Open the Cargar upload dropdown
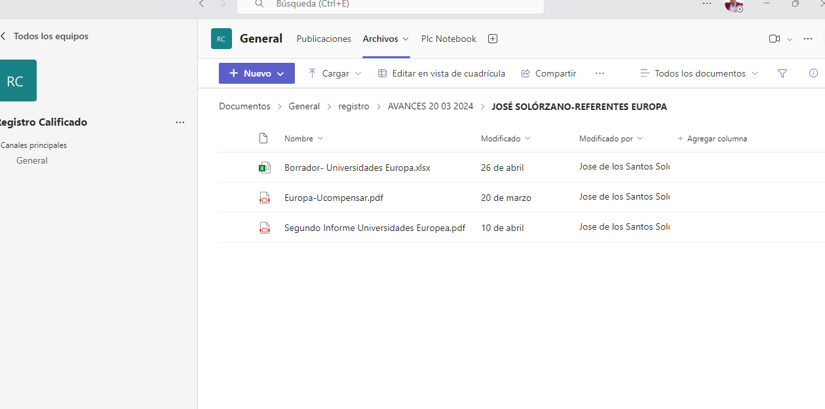The image size is (825, 409). click(335, 73)
